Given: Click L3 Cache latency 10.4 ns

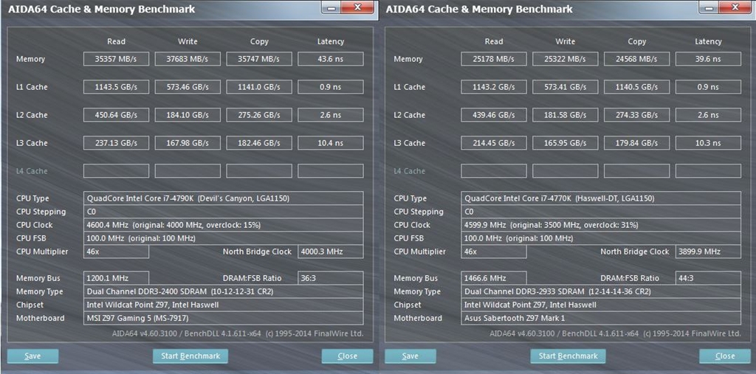Looking at the screenshot, I should click(x=330, y=142).
